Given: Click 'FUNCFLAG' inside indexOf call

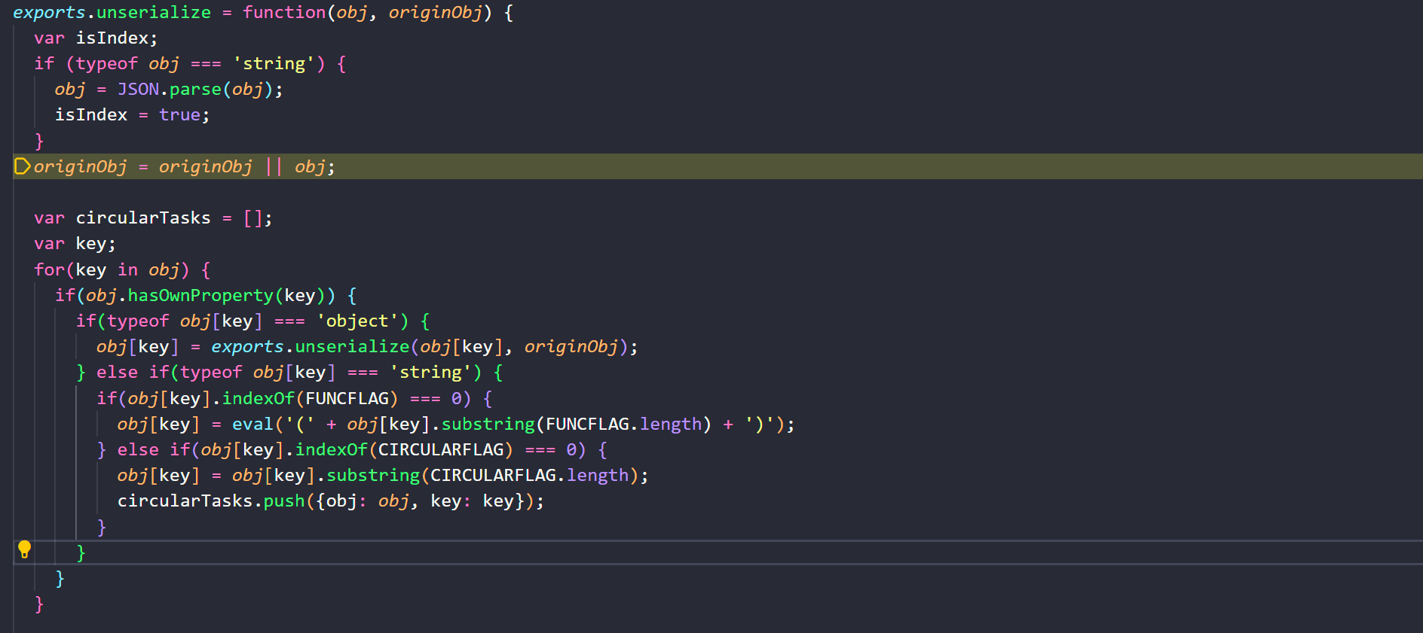Looking at the screenshot, I should click(347, 399).
